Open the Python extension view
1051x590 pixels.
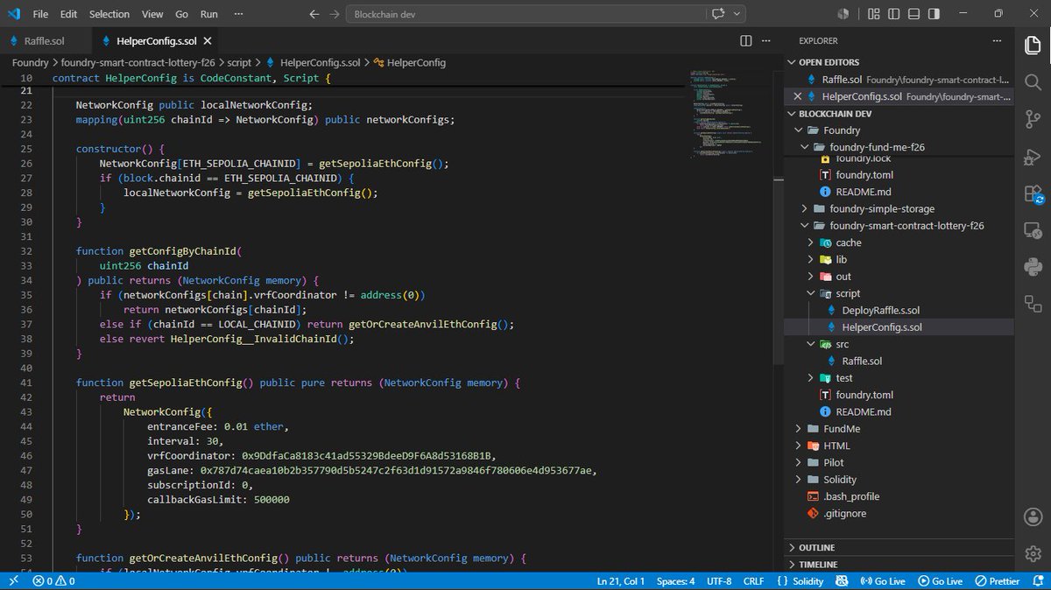point(1033,268)
